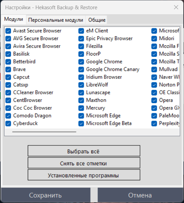Click the horizontal scrollbar under the module list
This screenshot has height=203, width=184.
(44, 132)
